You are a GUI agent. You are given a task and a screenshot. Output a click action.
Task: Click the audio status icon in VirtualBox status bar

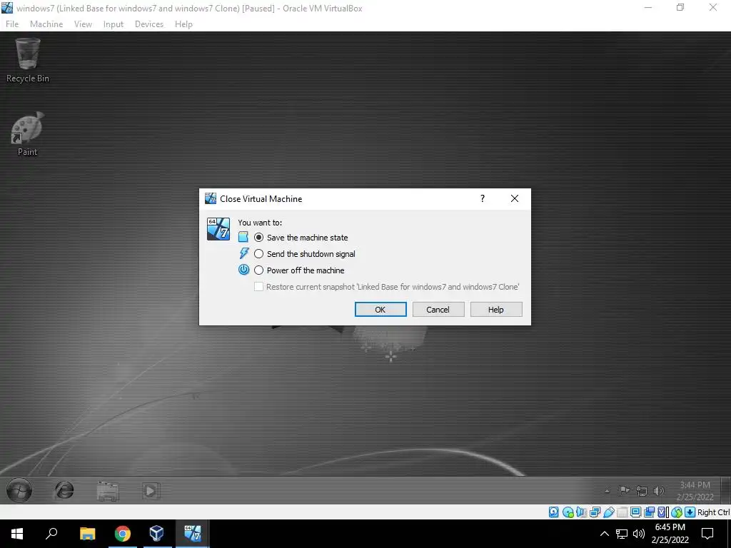click(581, 512)
